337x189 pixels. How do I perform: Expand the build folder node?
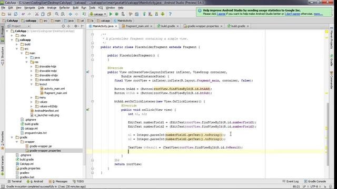[17, 44]
